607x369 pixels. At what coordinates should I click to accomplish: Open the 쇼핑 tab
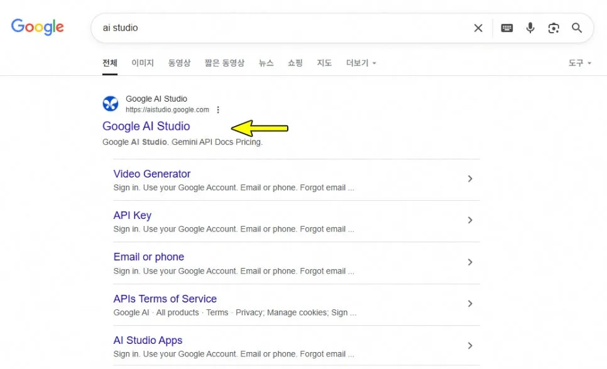pos(295,63)
